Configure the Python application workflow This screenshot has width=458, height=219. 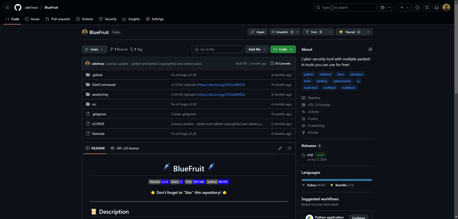pyautogui.click(x=358, y=217)
